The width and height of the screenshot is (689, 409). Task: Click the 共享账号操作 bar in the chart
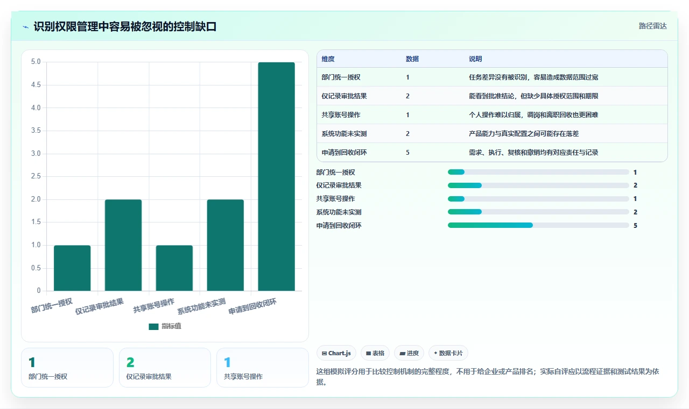point(174,268)
